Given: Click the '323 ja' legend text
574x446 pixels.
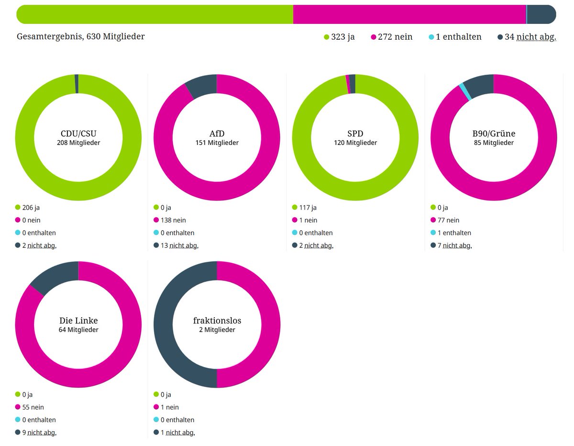Looking at the screenshot, I should 343,37.
